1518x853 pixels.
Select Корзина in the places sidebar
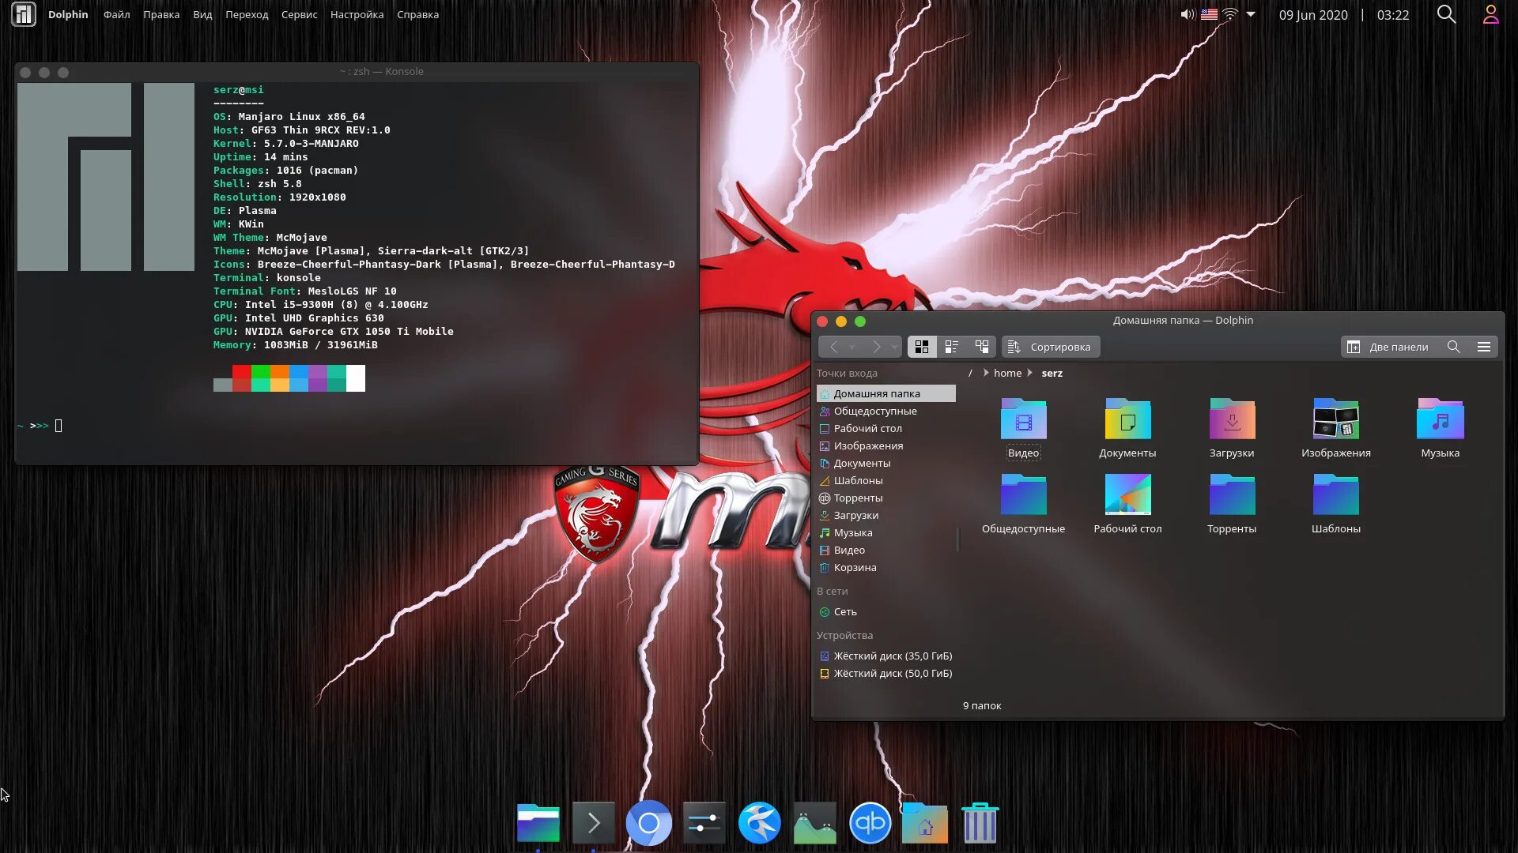[855, 568]
